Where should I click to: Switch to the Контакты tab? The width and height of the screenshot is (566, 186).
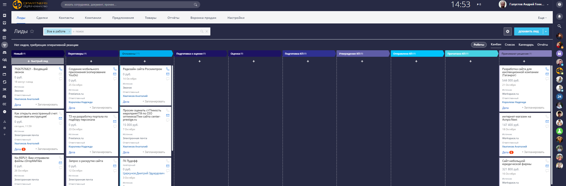pos(66,18)
